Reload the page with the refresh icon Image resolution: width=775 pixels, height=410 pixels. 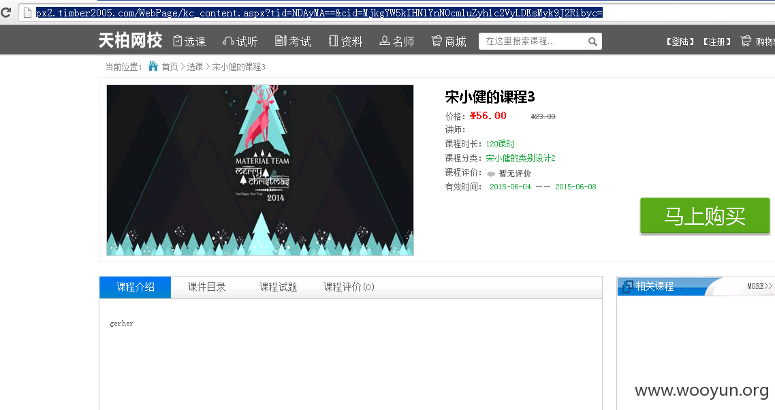click(x=6, y=12)
